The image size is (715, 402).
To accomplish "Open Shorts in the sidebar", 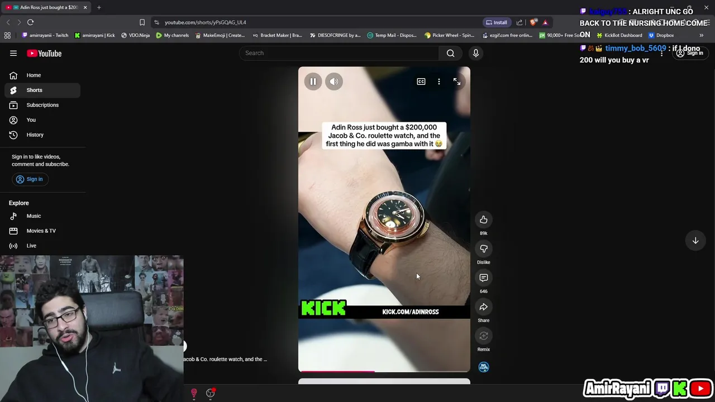I will click(42, 90).
